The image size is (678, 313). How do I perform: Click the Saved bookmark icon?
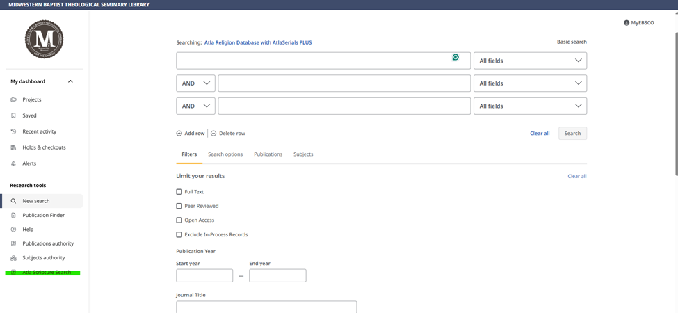[x=13, y=116]
